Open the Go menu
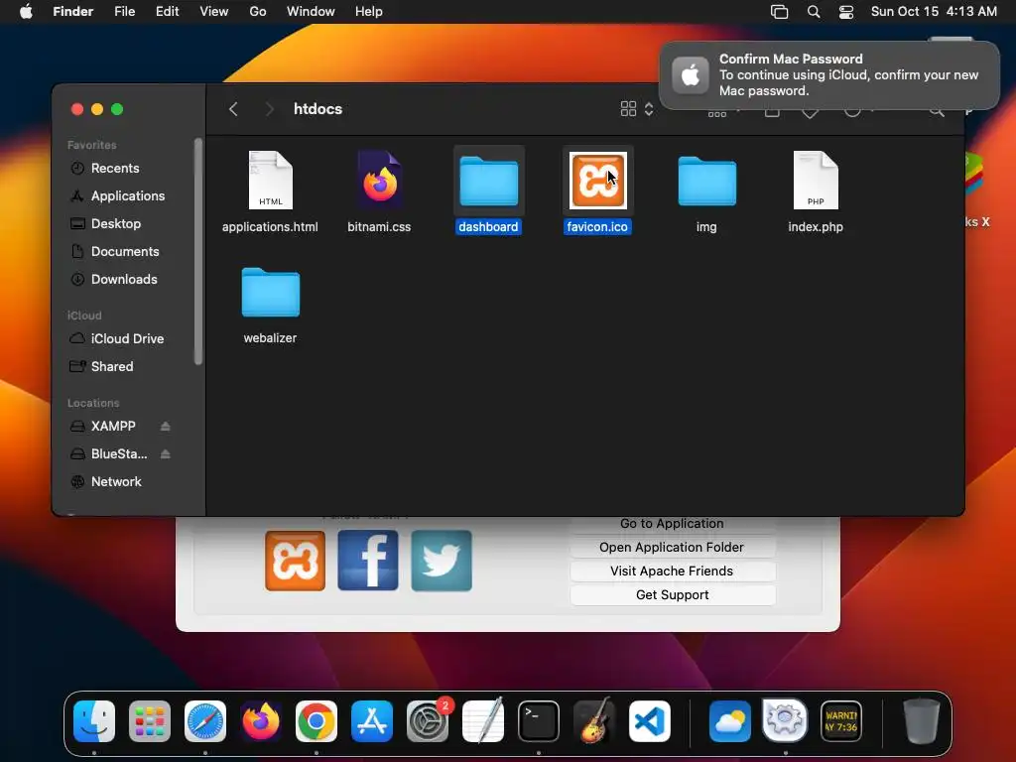 [x=258, y=12]
